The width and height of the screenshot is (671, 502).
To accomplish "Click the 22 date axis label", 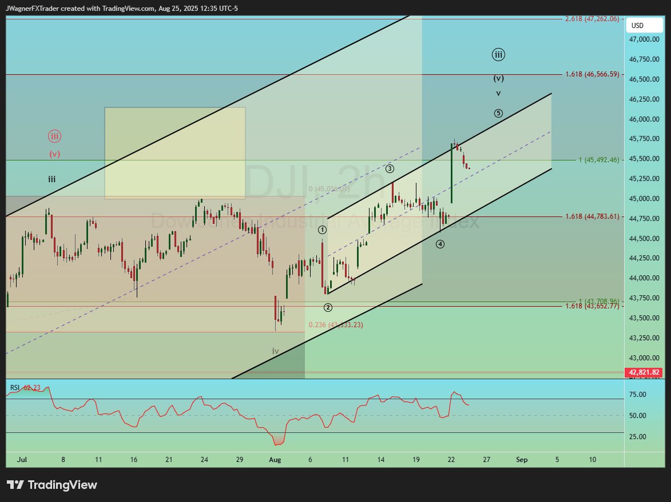I will tap(451, 460).
